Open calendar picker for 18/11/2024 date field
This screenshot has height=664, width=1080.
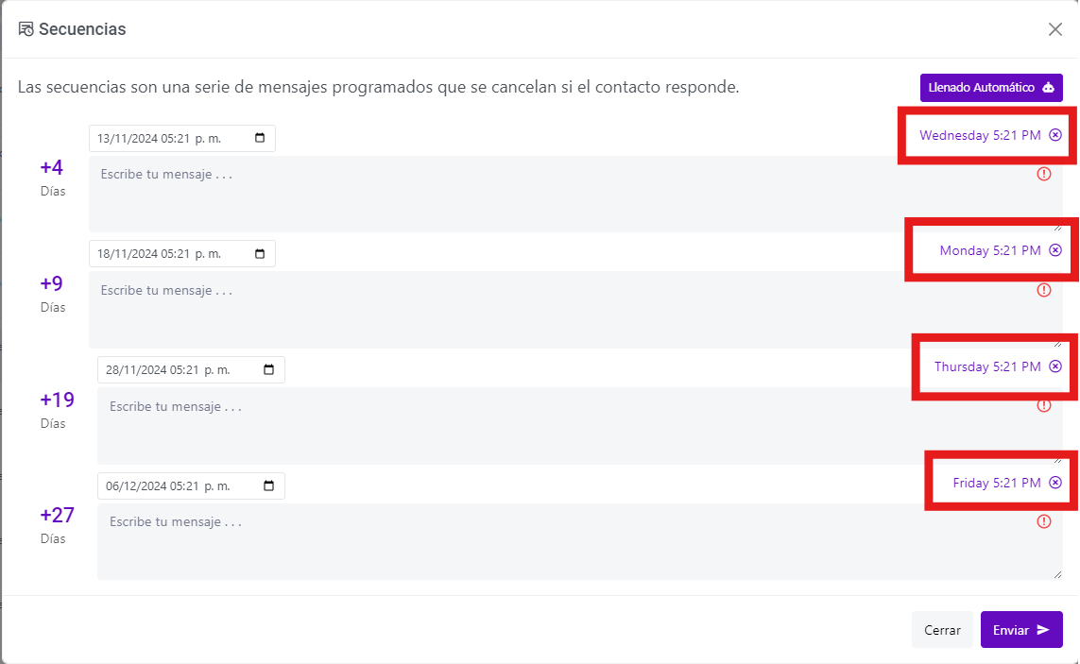tap(260, 253)
